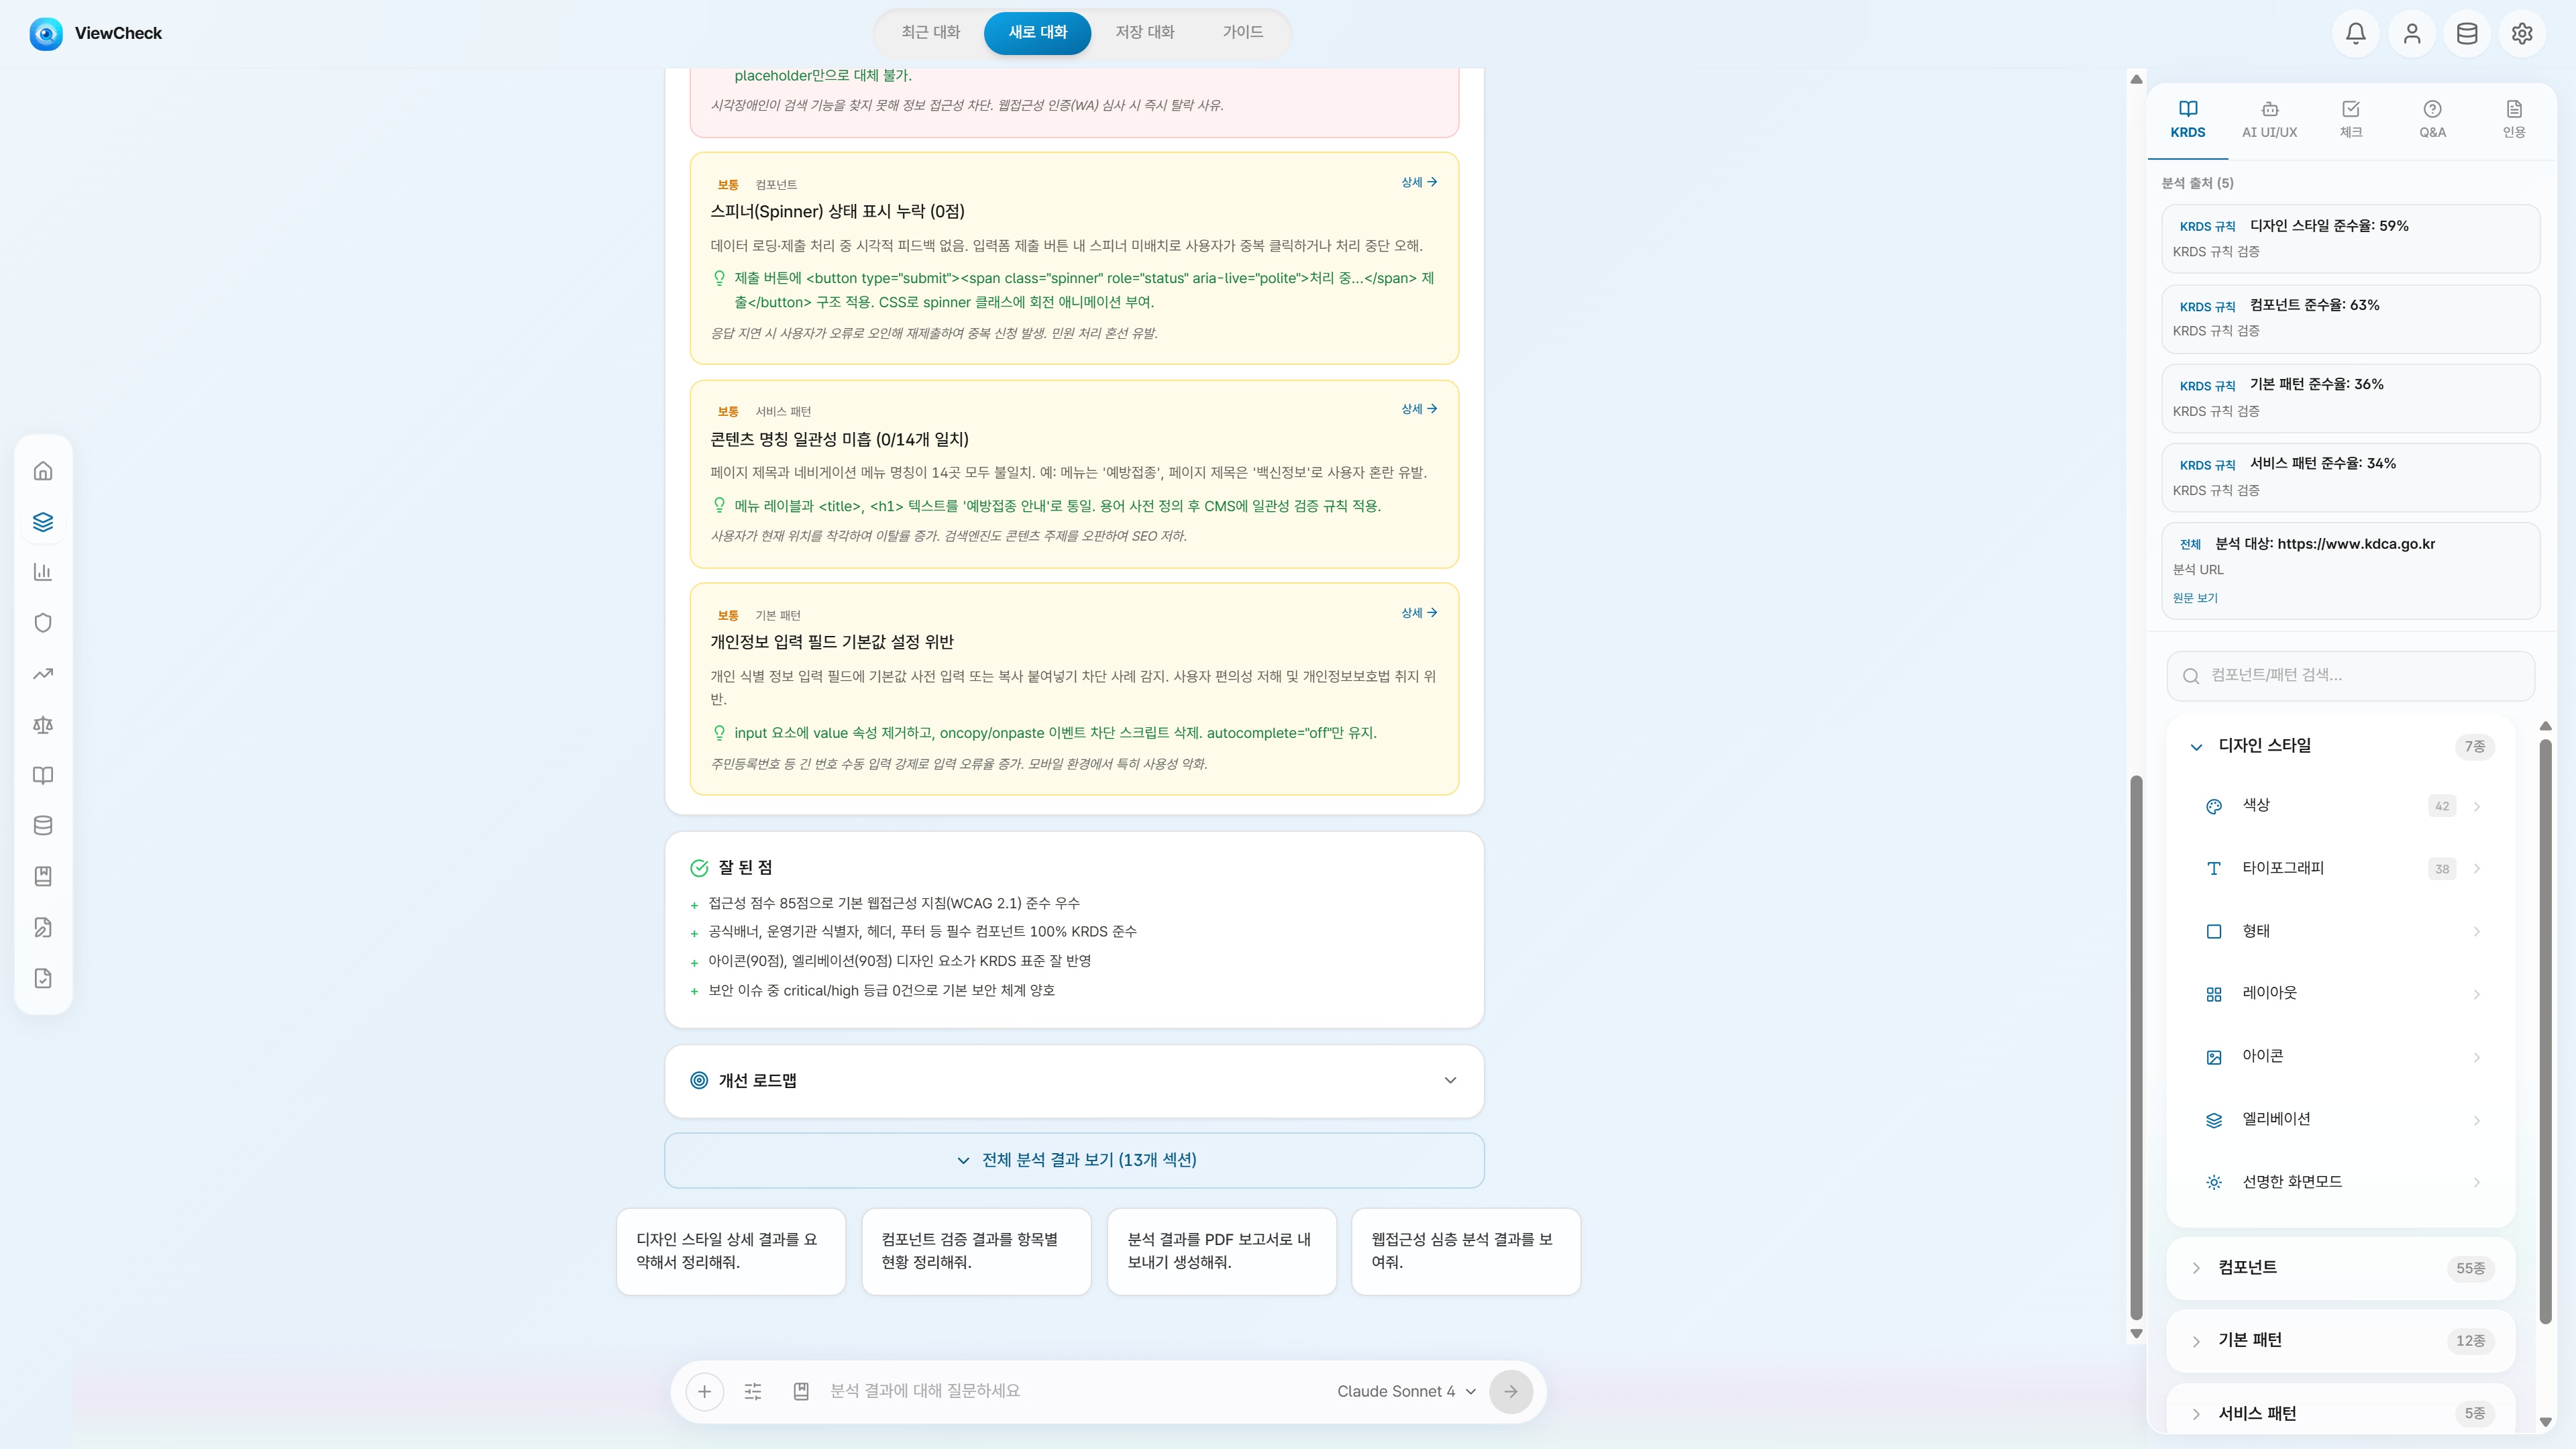Open the shield icon in sidebar
The height and width of the screenshot is (1449, 2576).
43,623
